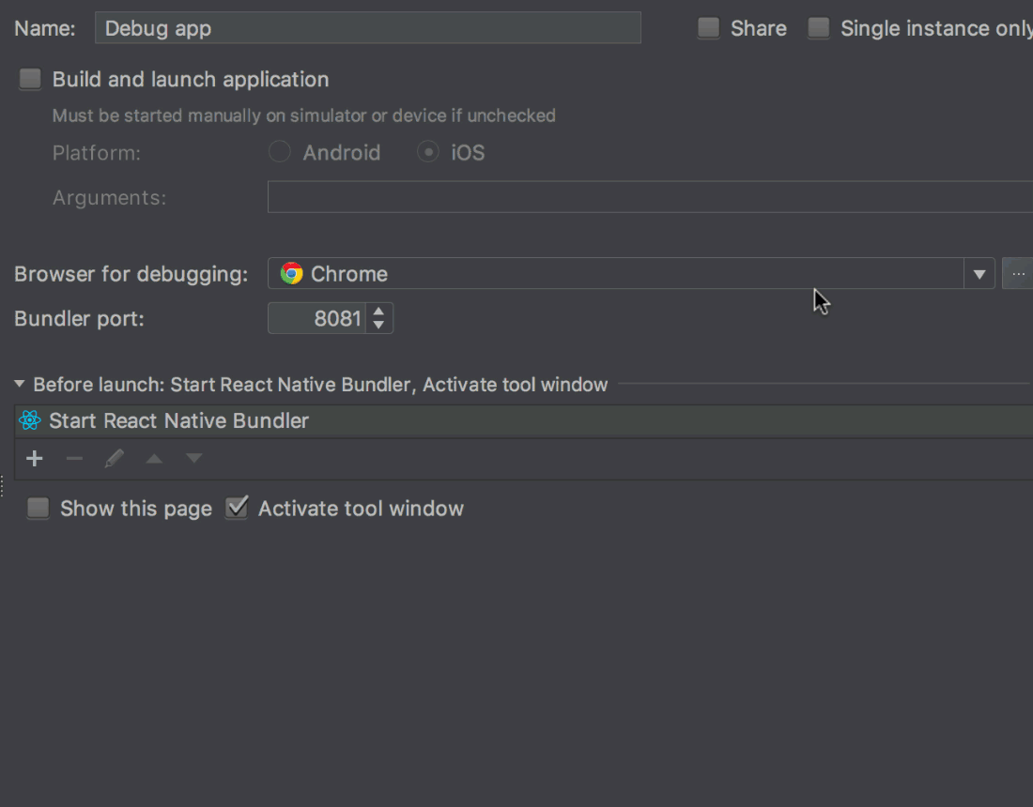Enable Show this page
The image size is (1033, 807).
(38, 508)
